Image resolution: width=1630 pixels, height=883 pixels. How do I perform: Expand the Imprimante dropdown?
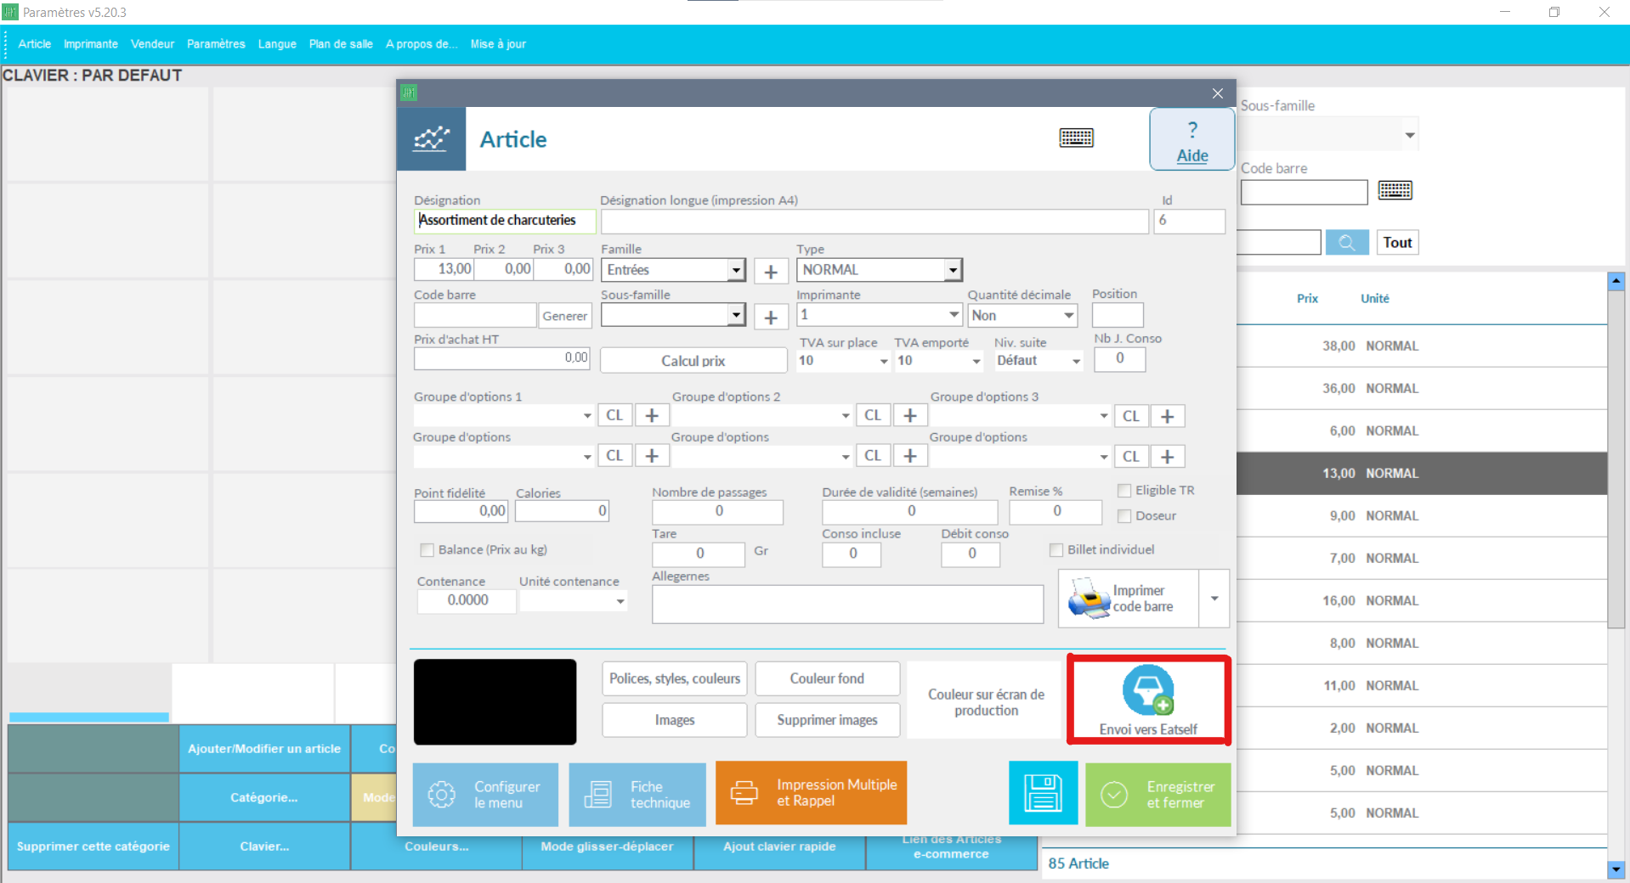coord(954,315)
